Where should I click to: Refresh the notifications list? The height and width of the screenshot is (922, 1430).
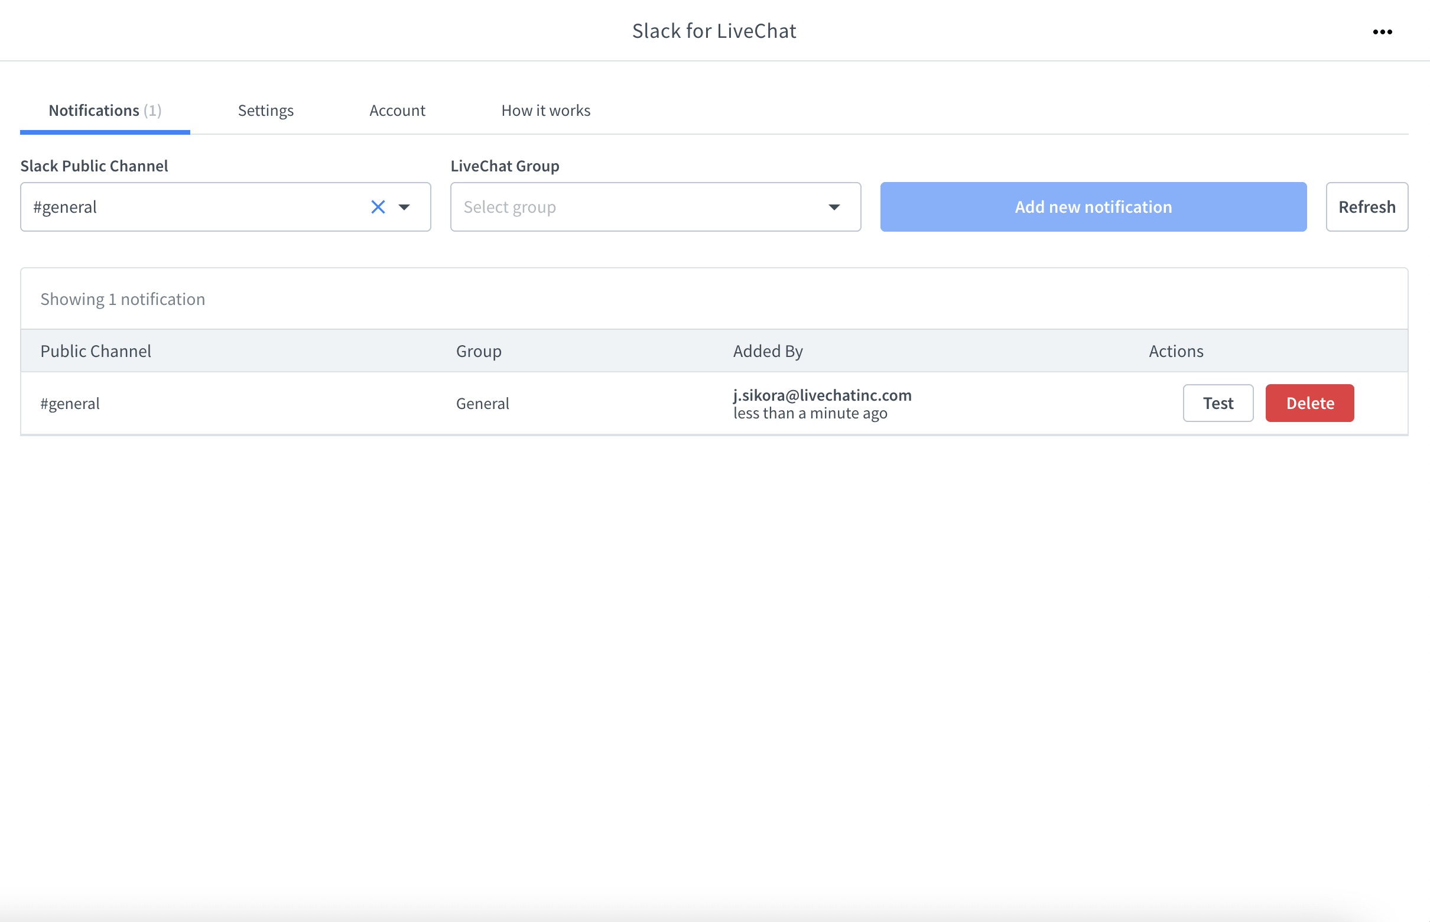pyautogui.click(x=1367, y=207)
